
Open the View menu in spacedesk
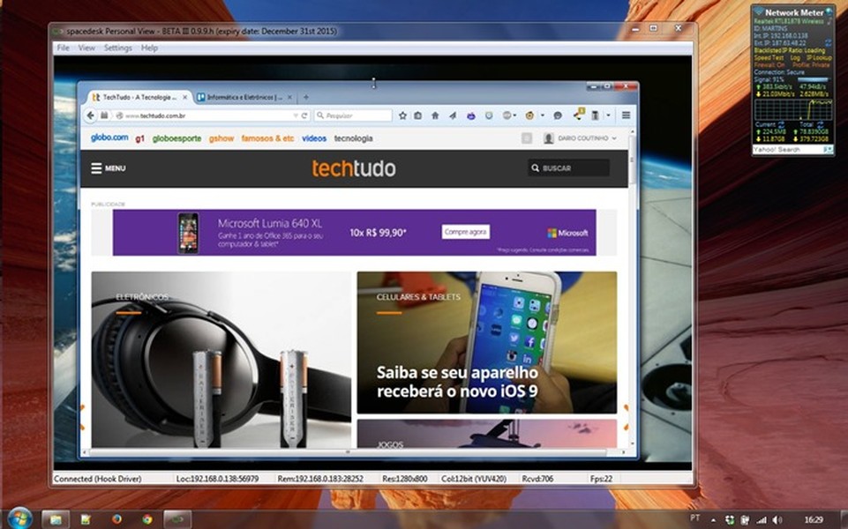[x=86, y=48]
